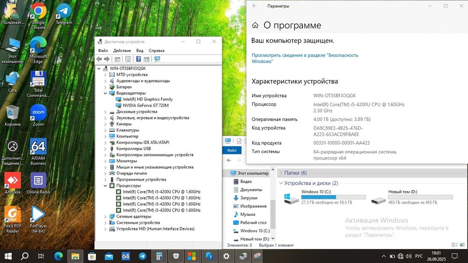Collapse Устройства и диски (2) group
Image resolution: width=468 pixels, height=263 pixels.
(281, 183)
